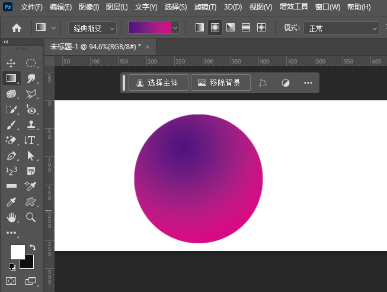387x292 pixels.
Task: Open the 编辑(E) menu
Action: click(x=60, y=7)
